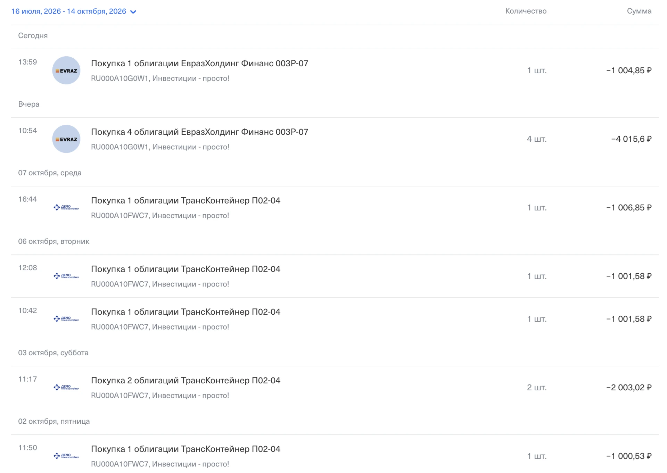Screen dimensions: 667x473
Task: Click the amount −1 004,85 ₽
Action: click(629, 70)
